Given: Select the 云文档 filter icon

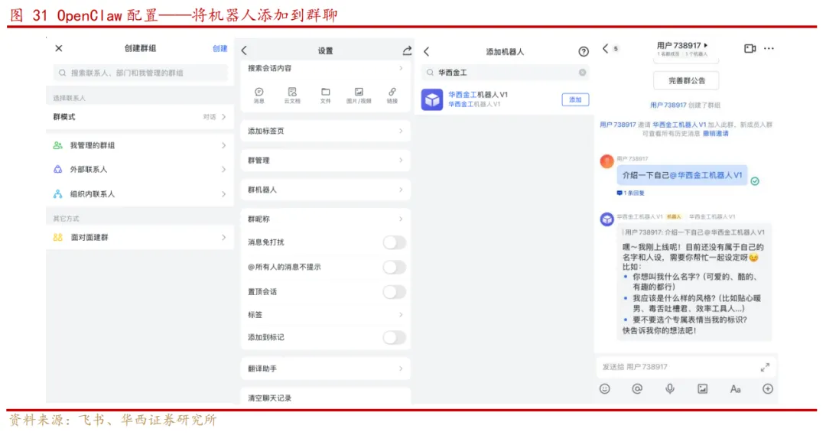Looking at the screenshot, I should (x=292, y=96).
